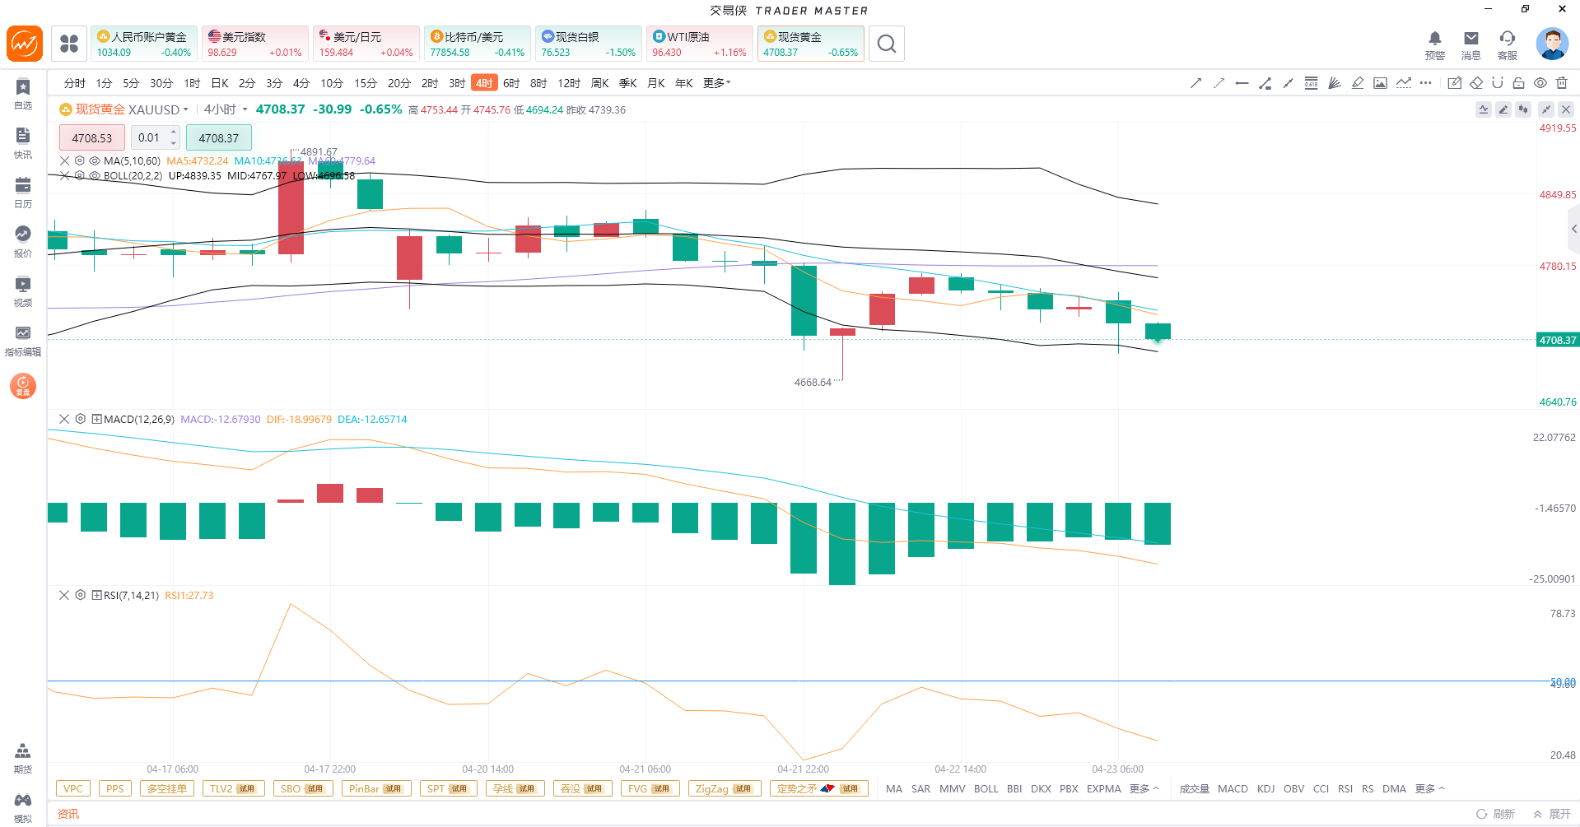1580x827 pixels.
Task: Hide the BOLL(20,2,2) indicator
Action: point(95,176)
